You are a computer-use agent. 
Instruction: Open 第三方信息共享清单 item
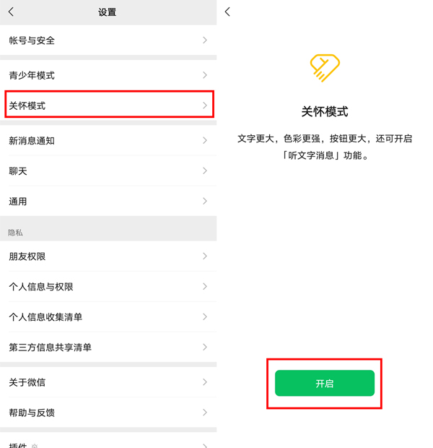(x=108, y=347)
